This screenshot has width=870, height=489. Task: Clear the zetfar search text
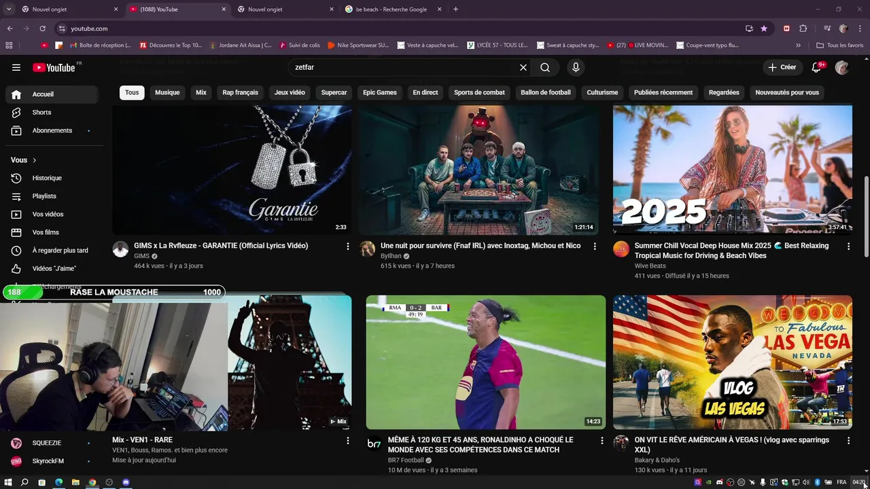523,67
